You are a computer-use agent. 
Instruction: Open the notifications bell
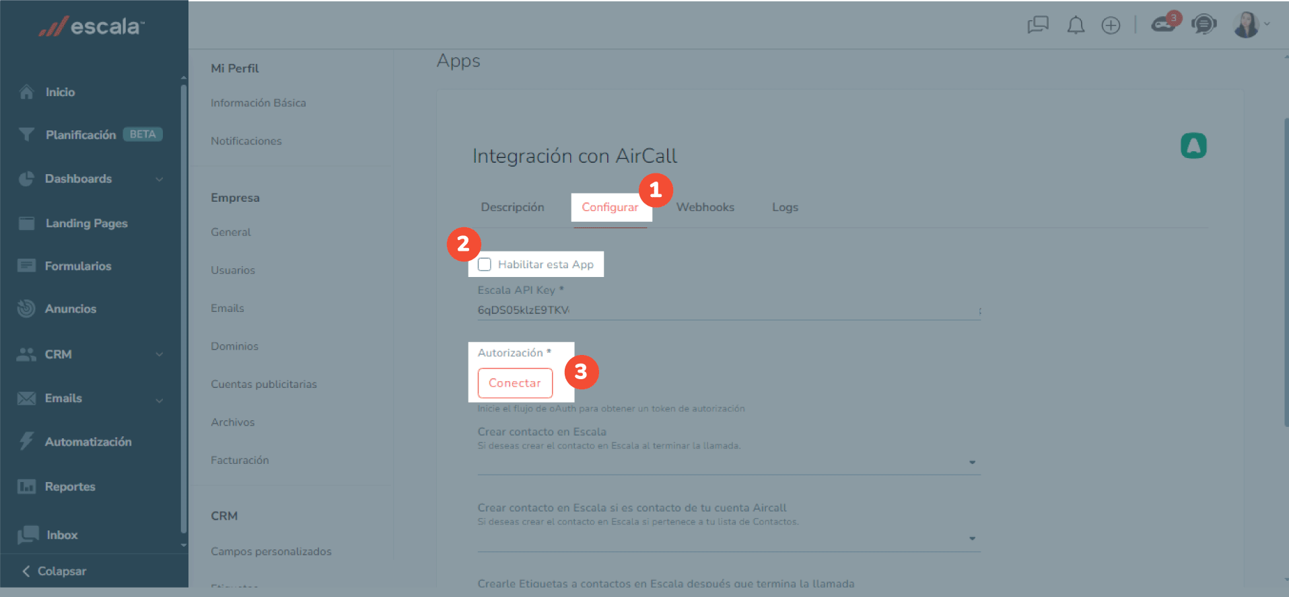pyautogui.click(x=1076, y=26)
